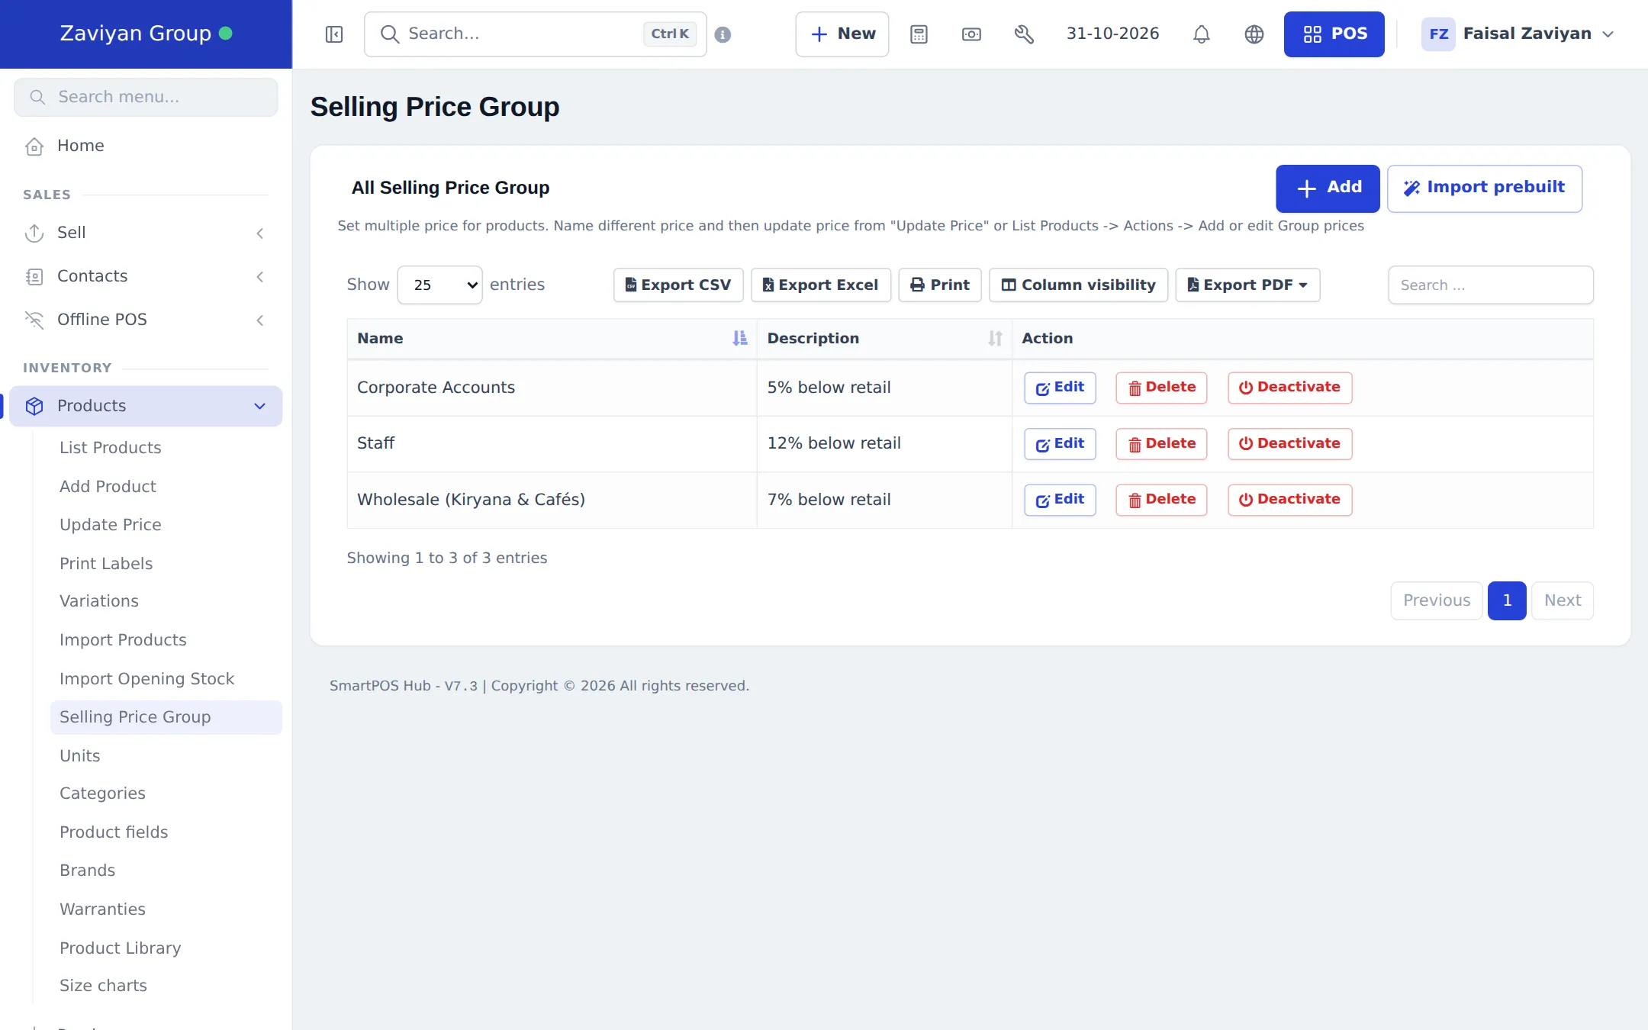The image size is (1648, 1030).
Task: Edit the Staff price group
Action: pos(1060,444)
